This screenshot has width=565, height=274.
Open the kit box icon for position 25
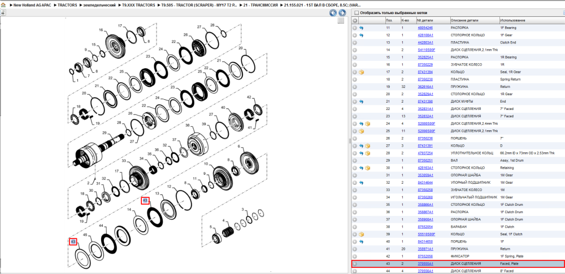coord(362,131)
